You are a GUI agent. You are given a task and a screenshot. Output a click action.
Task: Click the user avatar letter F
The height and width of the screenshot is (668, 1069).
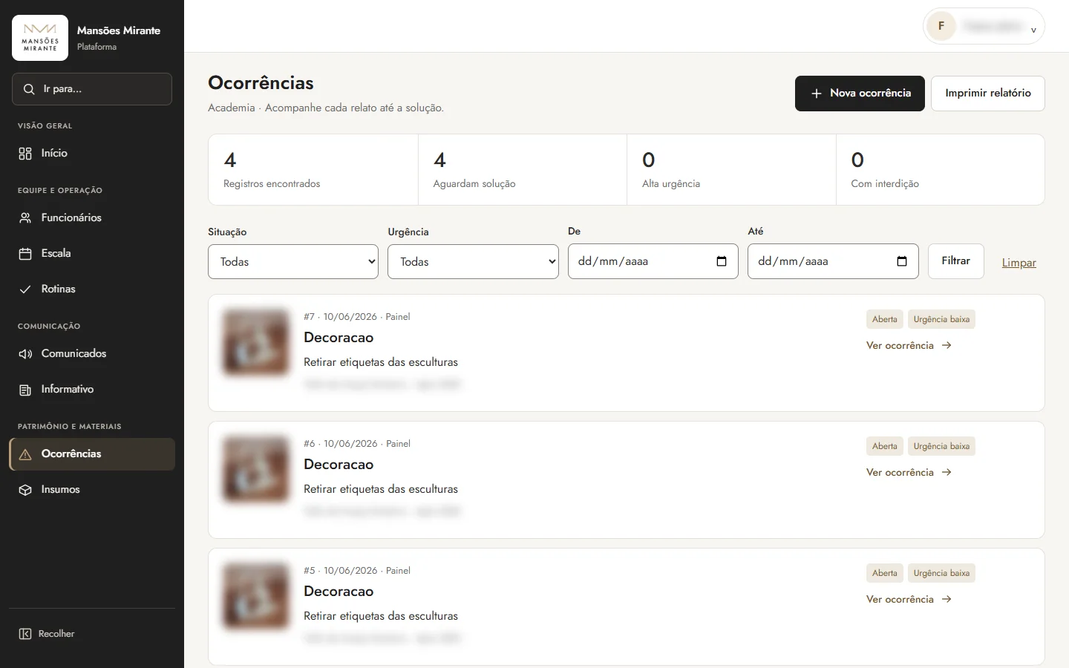pyautogui.click(x=941, y=27)
